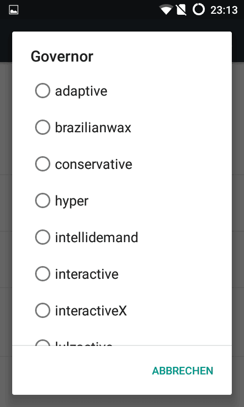Select interactiveX radio button
This screenshot has width=244, height=407.
point(43,310)
